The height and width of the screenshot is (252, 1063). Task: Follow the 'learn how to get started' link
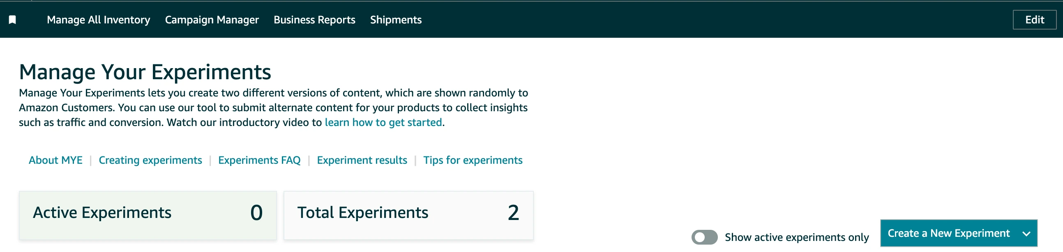[383, 122]
